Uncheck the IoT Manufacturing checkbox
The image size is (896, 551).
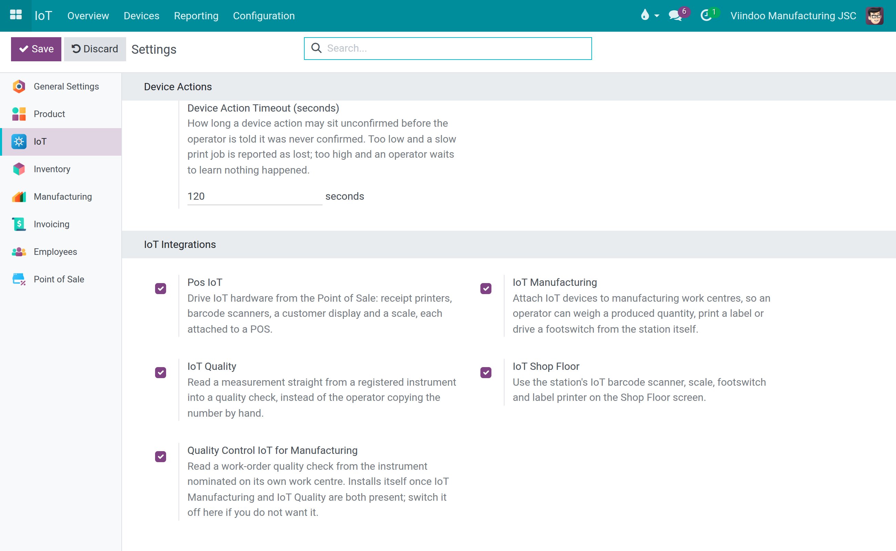[x=486, y=289]
